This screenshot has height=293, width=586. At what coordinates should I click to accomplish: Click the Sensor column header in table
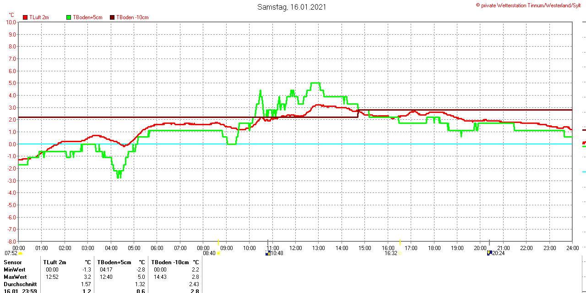click(x=13, y=262)
